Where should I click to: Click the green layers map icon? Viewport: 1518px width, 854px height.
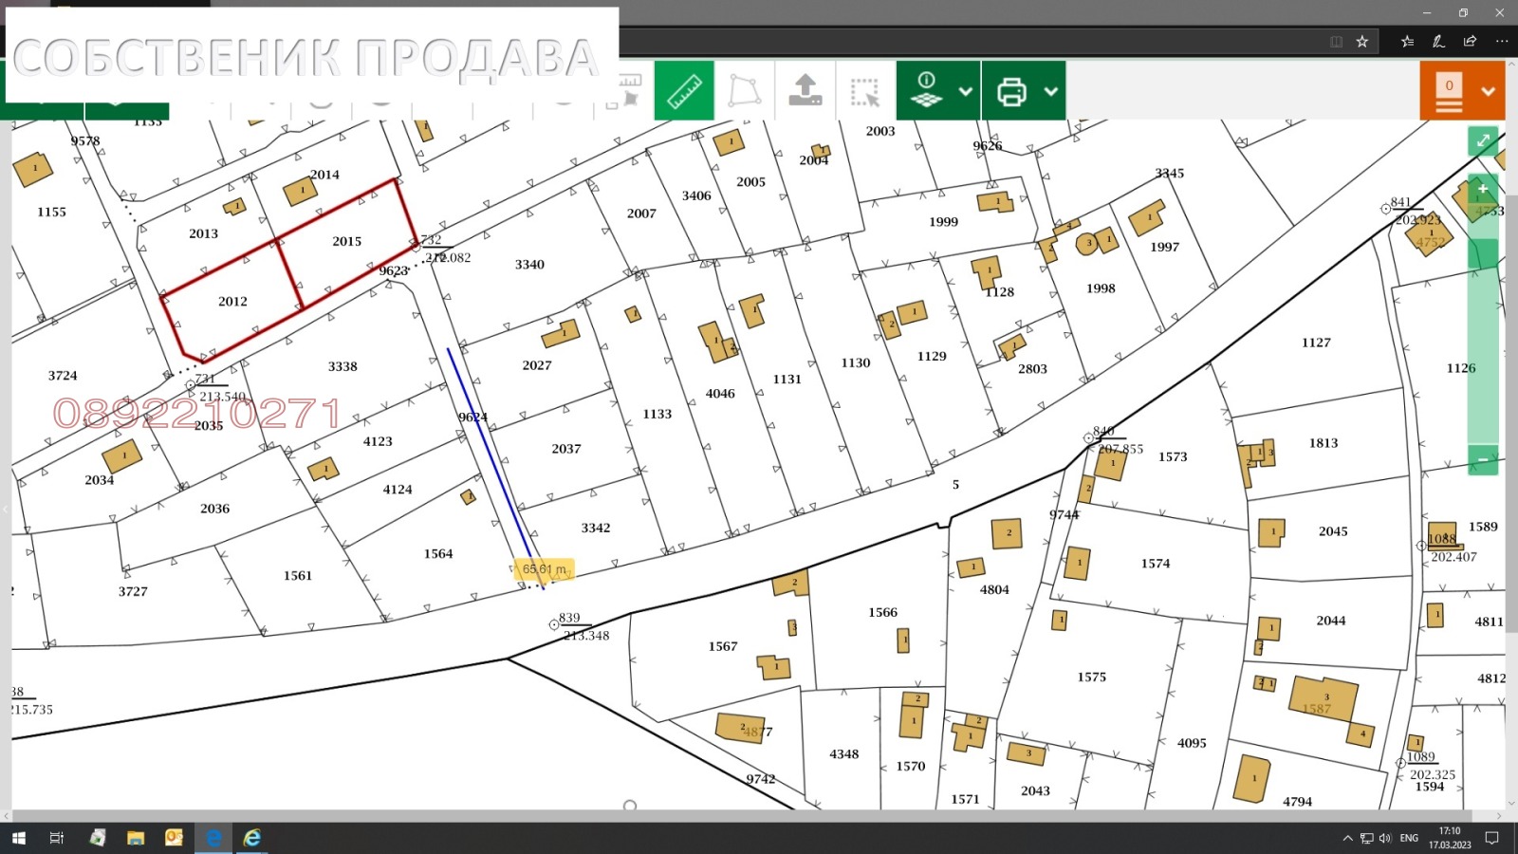pyautogui.click(x=928, y=90)
